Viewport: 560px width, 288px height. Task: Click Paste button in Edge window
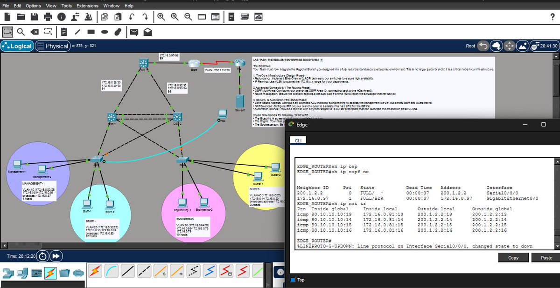[546, 257]
